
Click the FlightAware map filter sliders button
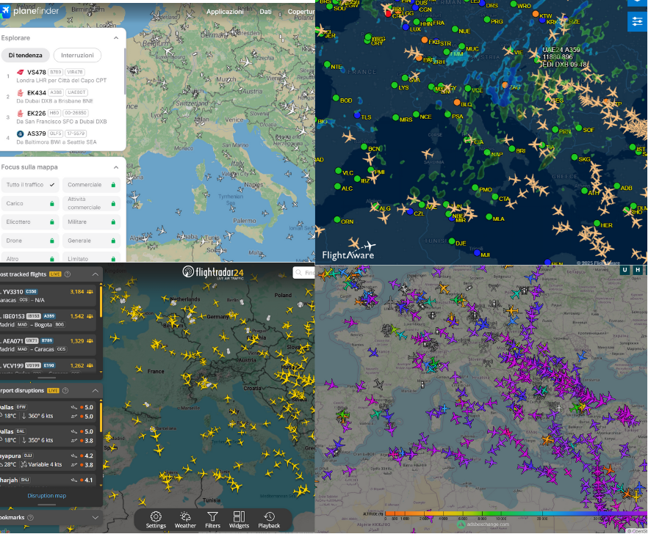coord(637,21)
